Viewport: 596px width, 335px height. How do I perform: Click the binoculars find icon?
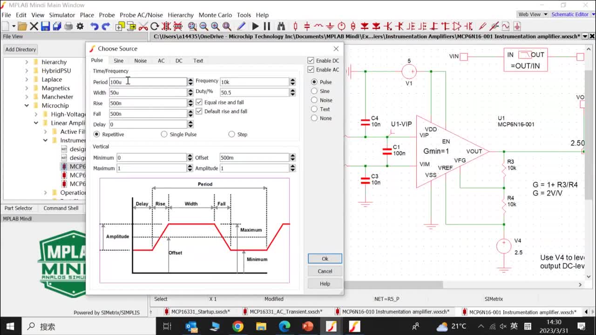281,27
